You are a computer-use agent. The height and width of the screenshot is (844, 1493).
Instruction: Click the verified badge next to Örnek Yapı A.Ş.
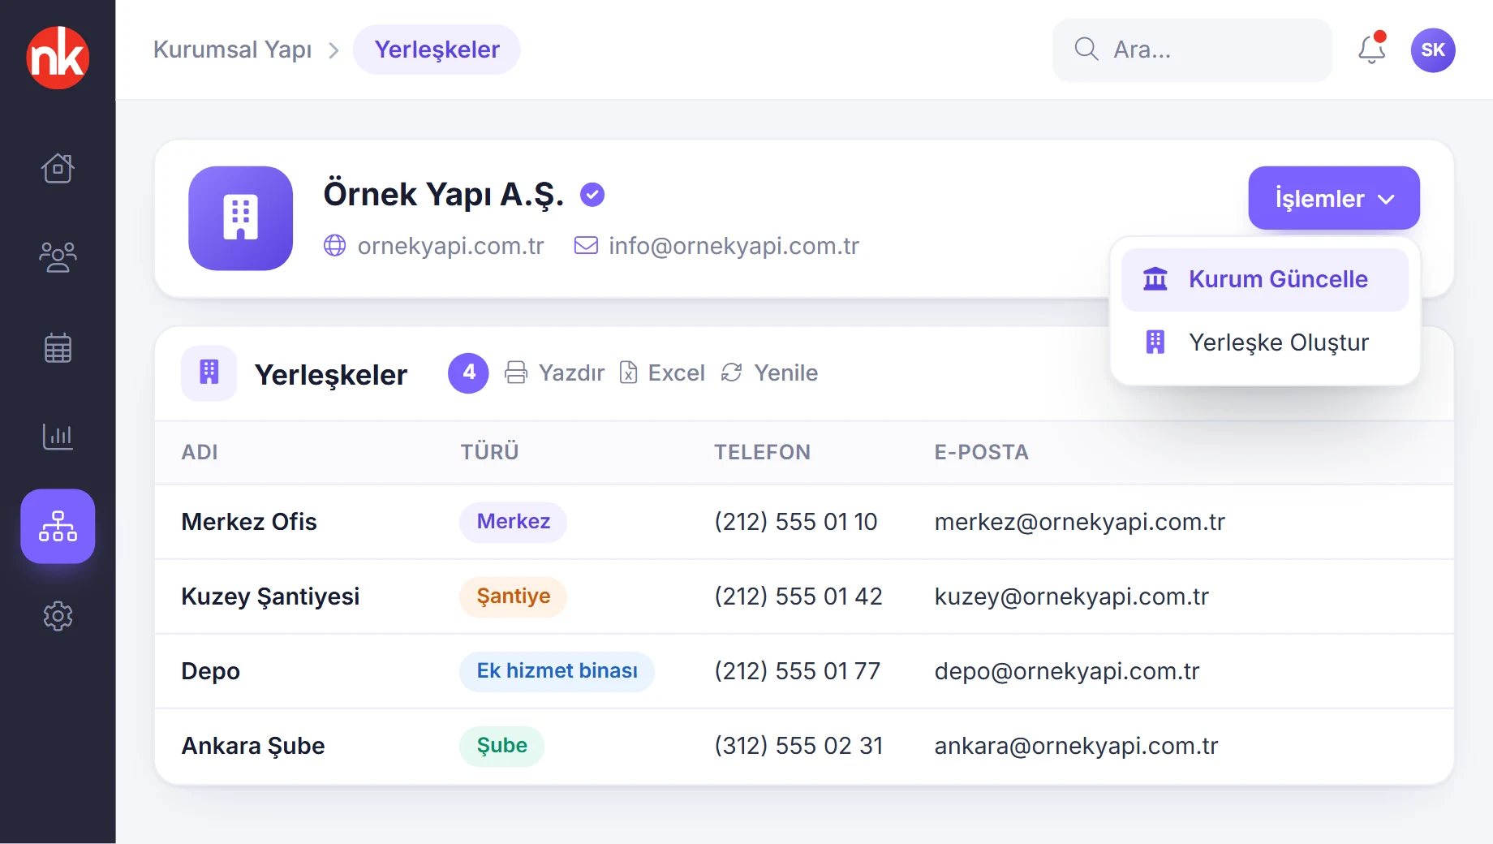592,195
